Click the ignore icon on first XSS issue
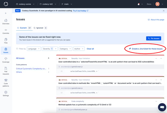Image resolution: width=167 pixels, height=113 pixels. click(x=156, y=58)
